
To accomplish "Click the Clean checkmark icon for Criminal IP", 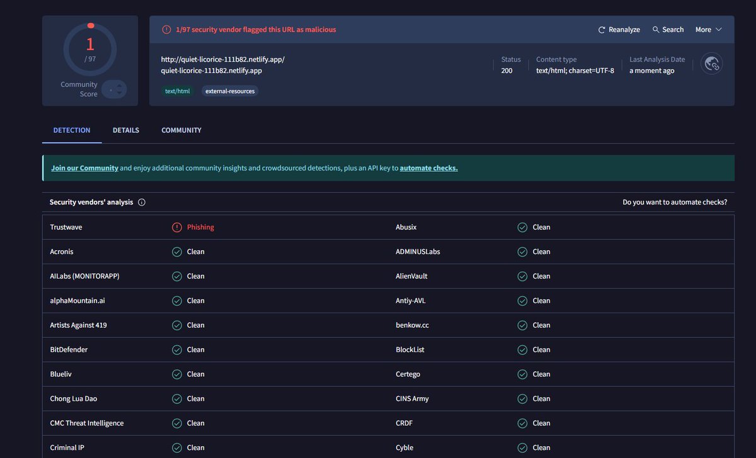I will pos(177,448).
